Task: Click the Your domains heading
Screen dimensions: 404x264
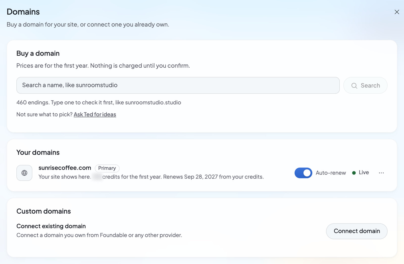Action: 38,153
